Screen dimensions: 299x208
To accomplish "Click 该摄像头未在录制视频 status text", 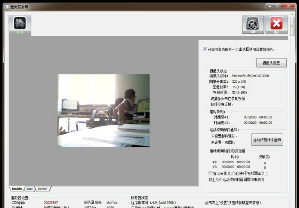I will click(228, 98).
